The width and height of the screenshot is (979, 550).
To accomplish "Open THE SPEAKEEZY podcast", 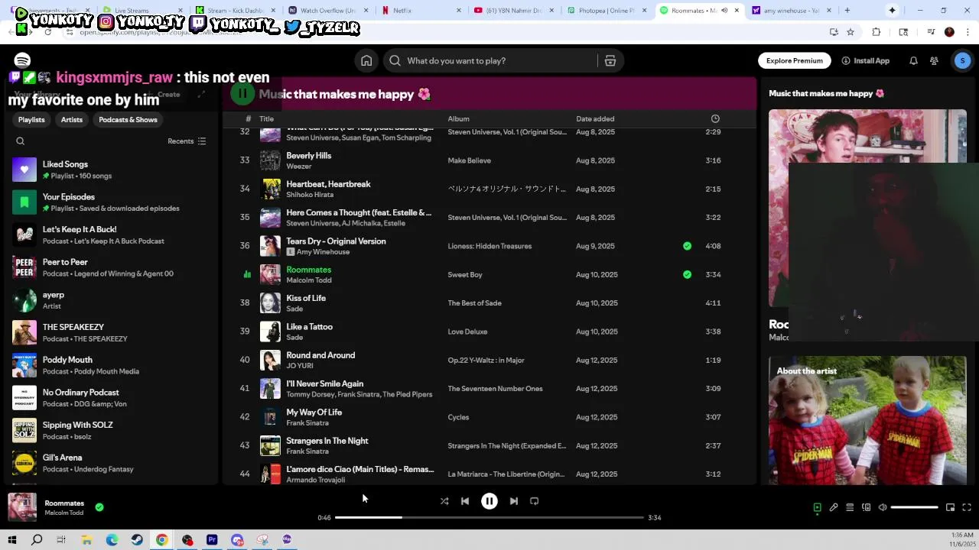I will 109,333.
